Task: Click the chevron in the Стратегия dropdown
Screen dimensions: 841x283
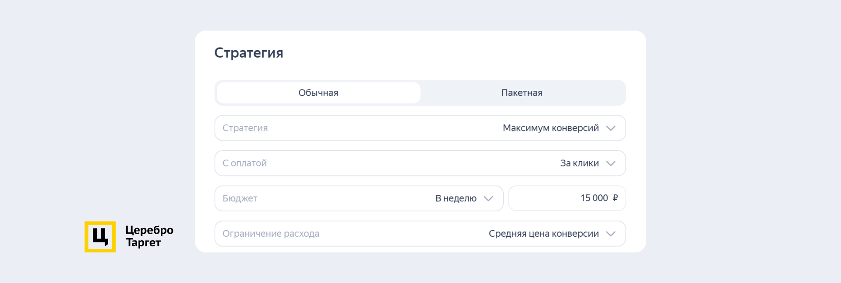Action: [611, 128]
